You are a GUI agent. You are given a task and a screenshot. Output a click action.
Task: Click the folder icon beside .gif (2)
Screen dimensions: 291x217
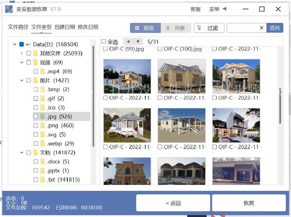point(42,99)
